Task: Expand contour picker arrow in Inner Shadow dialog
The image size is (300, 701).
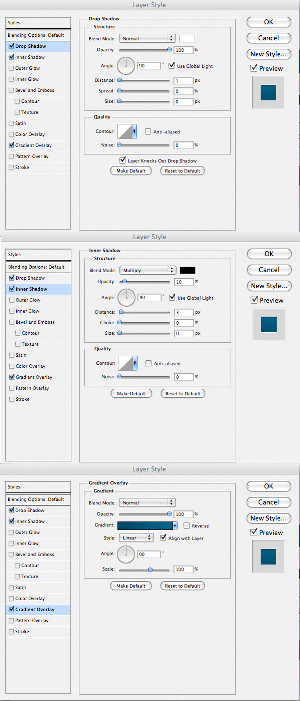Action: coord(134,364)
